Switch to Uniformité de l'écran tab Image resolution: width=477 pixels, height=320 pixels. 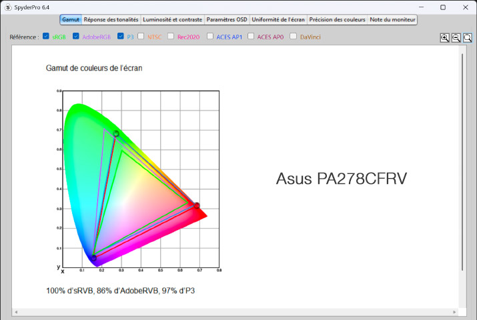click(278, 19)
